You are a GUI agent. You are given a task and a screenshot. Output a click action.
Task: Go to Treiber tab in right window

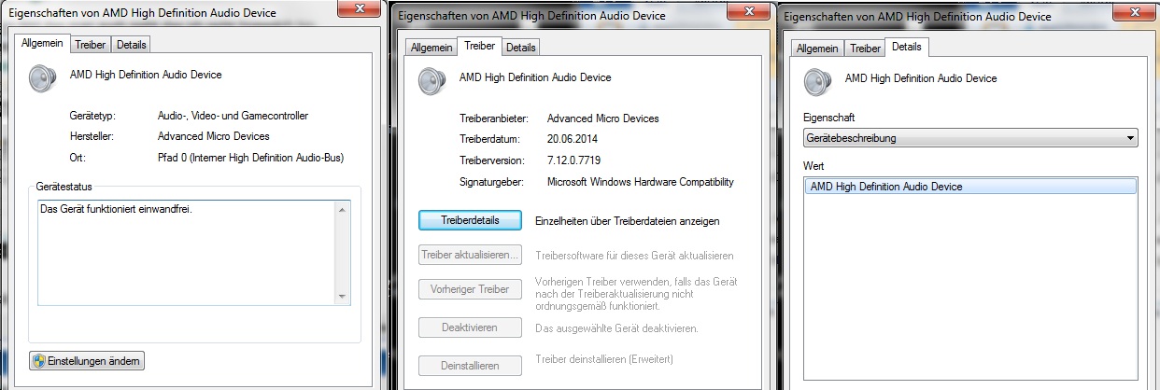[866, 49]
